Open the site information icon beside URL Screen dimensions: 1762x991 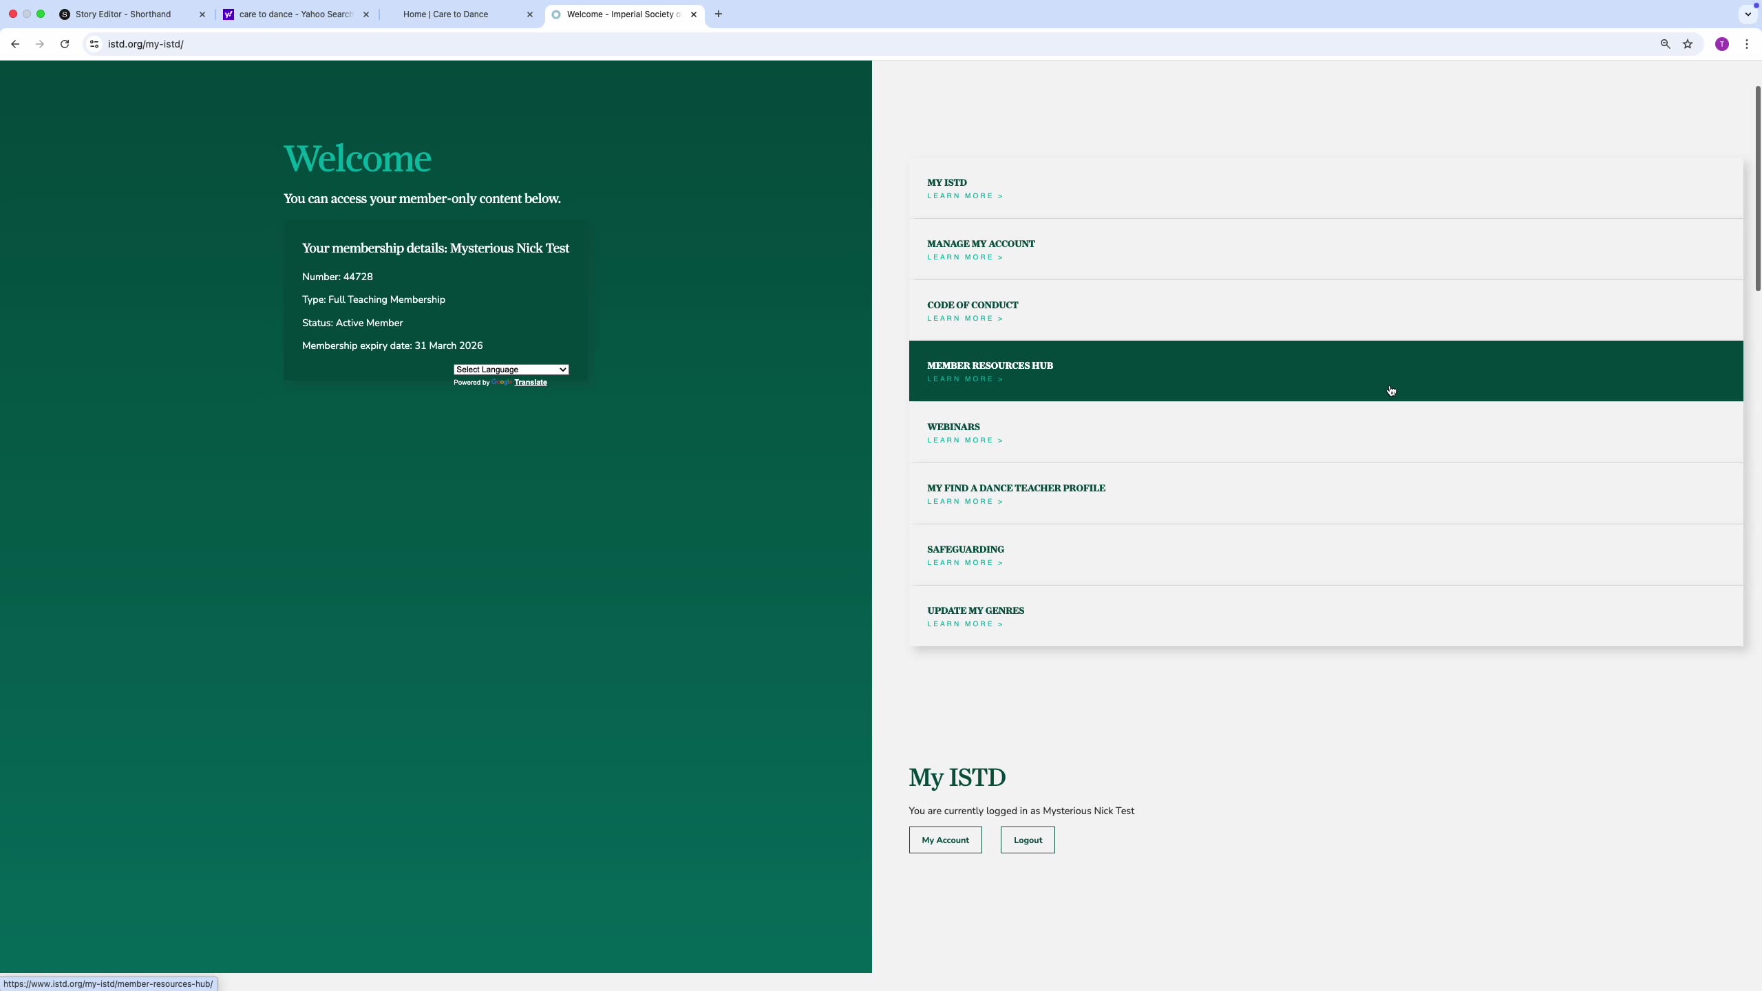[94, 44]
